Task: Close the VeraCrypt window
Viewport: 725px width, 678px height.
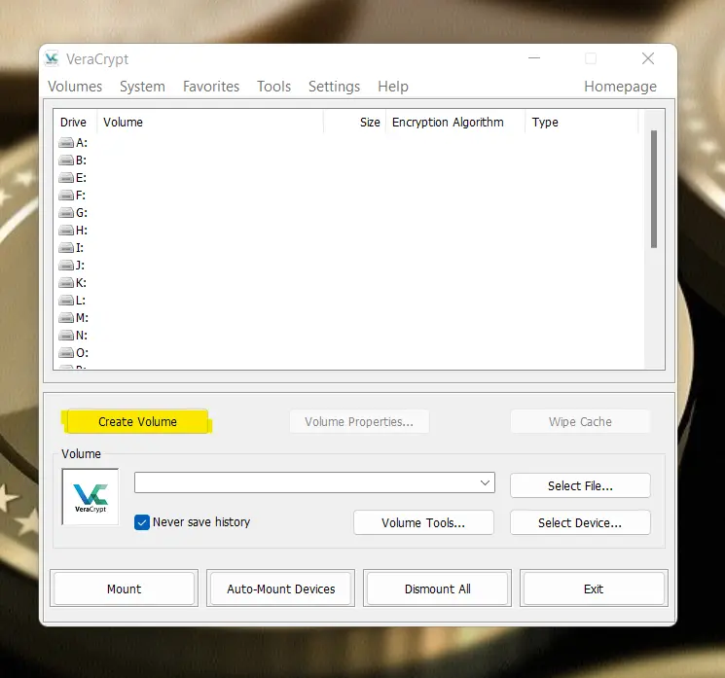Action: coord(648,58)
